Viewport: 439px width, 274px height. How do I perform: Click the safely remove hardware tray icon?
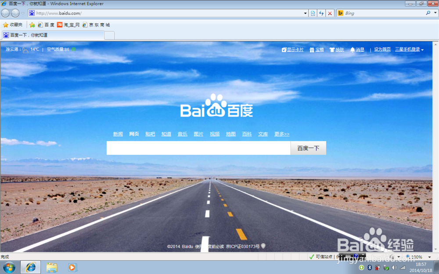(x=386, y=267)
